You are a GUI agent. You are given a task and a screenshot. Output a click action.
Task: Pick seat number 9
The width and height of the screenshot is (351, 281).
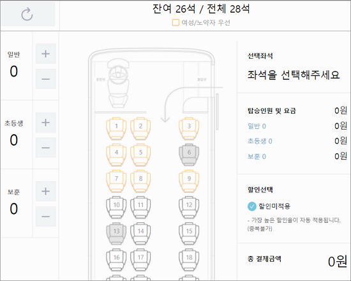[x=189, y=181]
